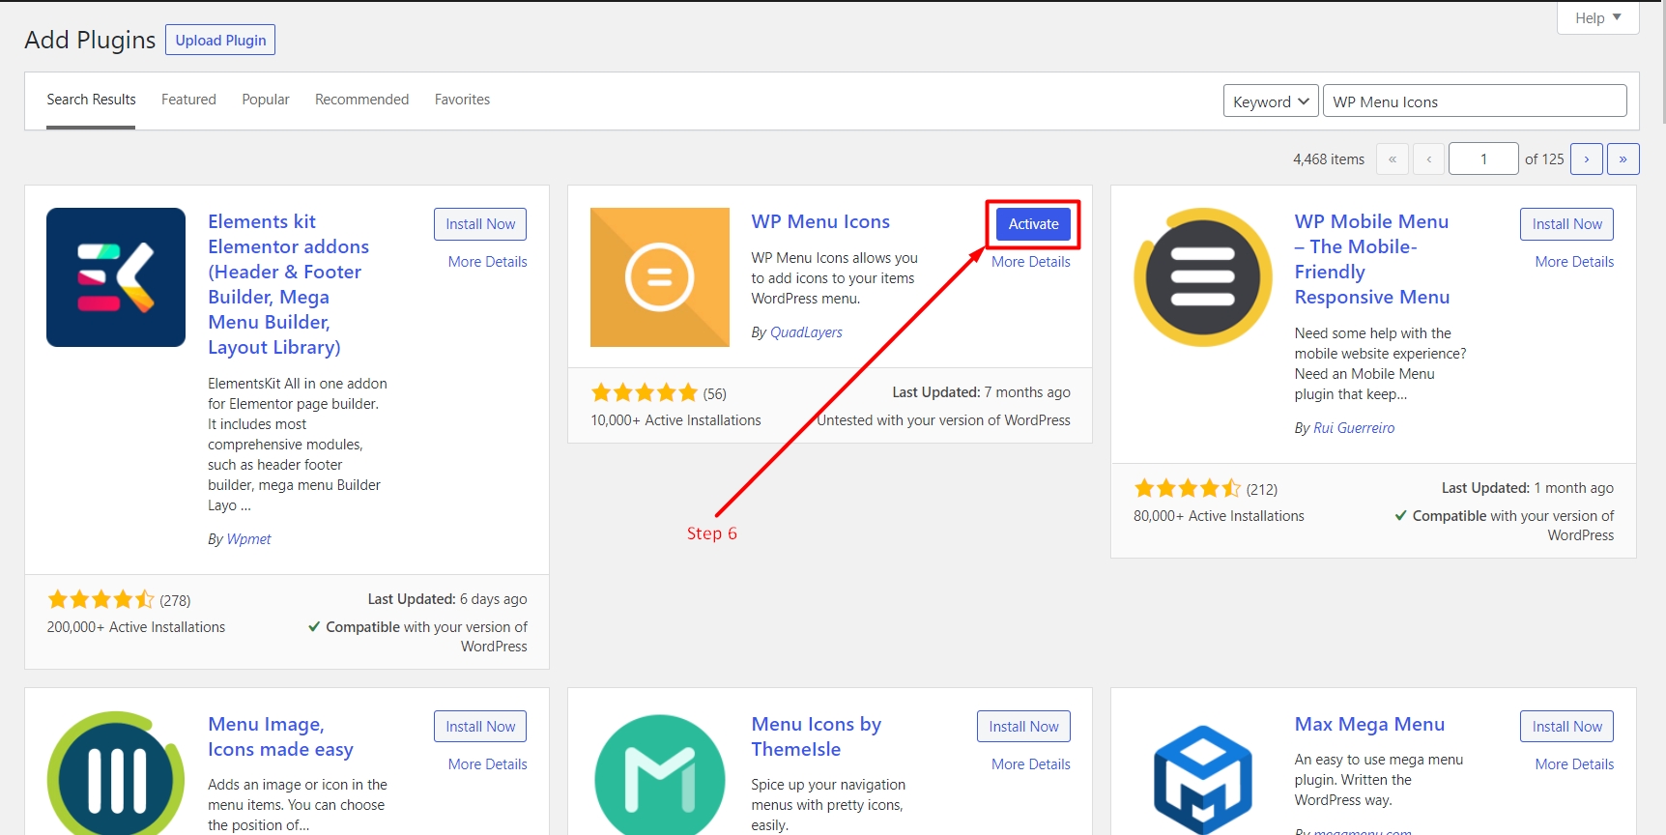Click the Menu Icons by ThemeIsle icon

660,773
